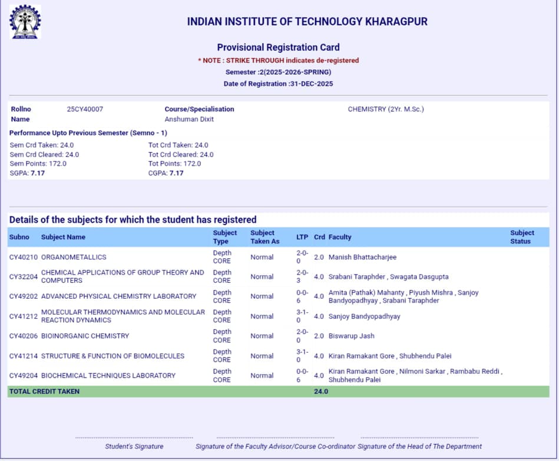The image size is (559, 461).
Task: Click the BIOINORGANIC CHEMISTRY subject code CY40206
Action: pyautogui.click(x=21, y=336)
